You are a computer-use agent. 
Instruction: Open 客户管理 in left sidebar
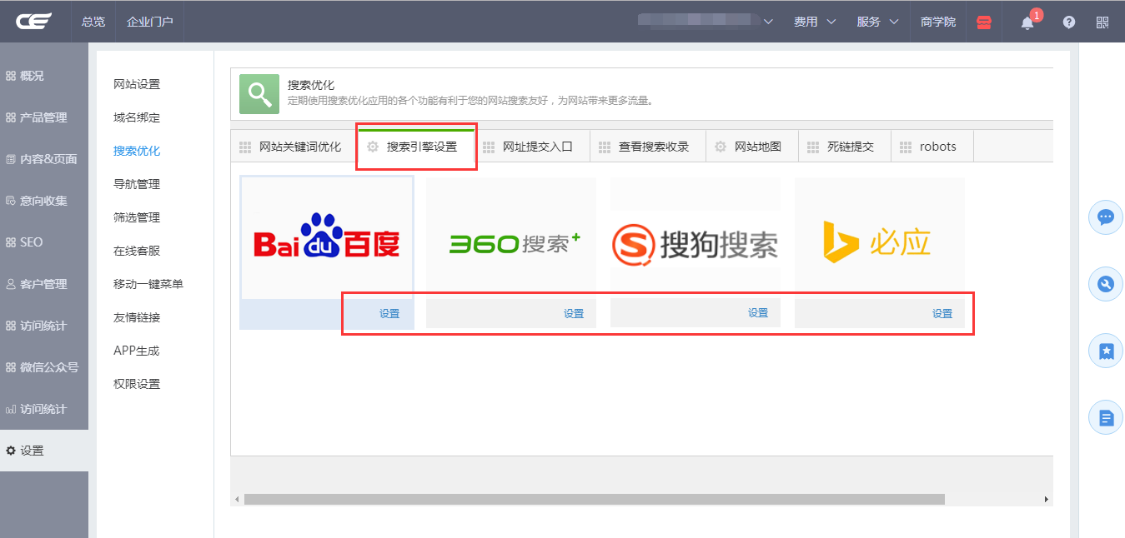click(x=44, y=284)
